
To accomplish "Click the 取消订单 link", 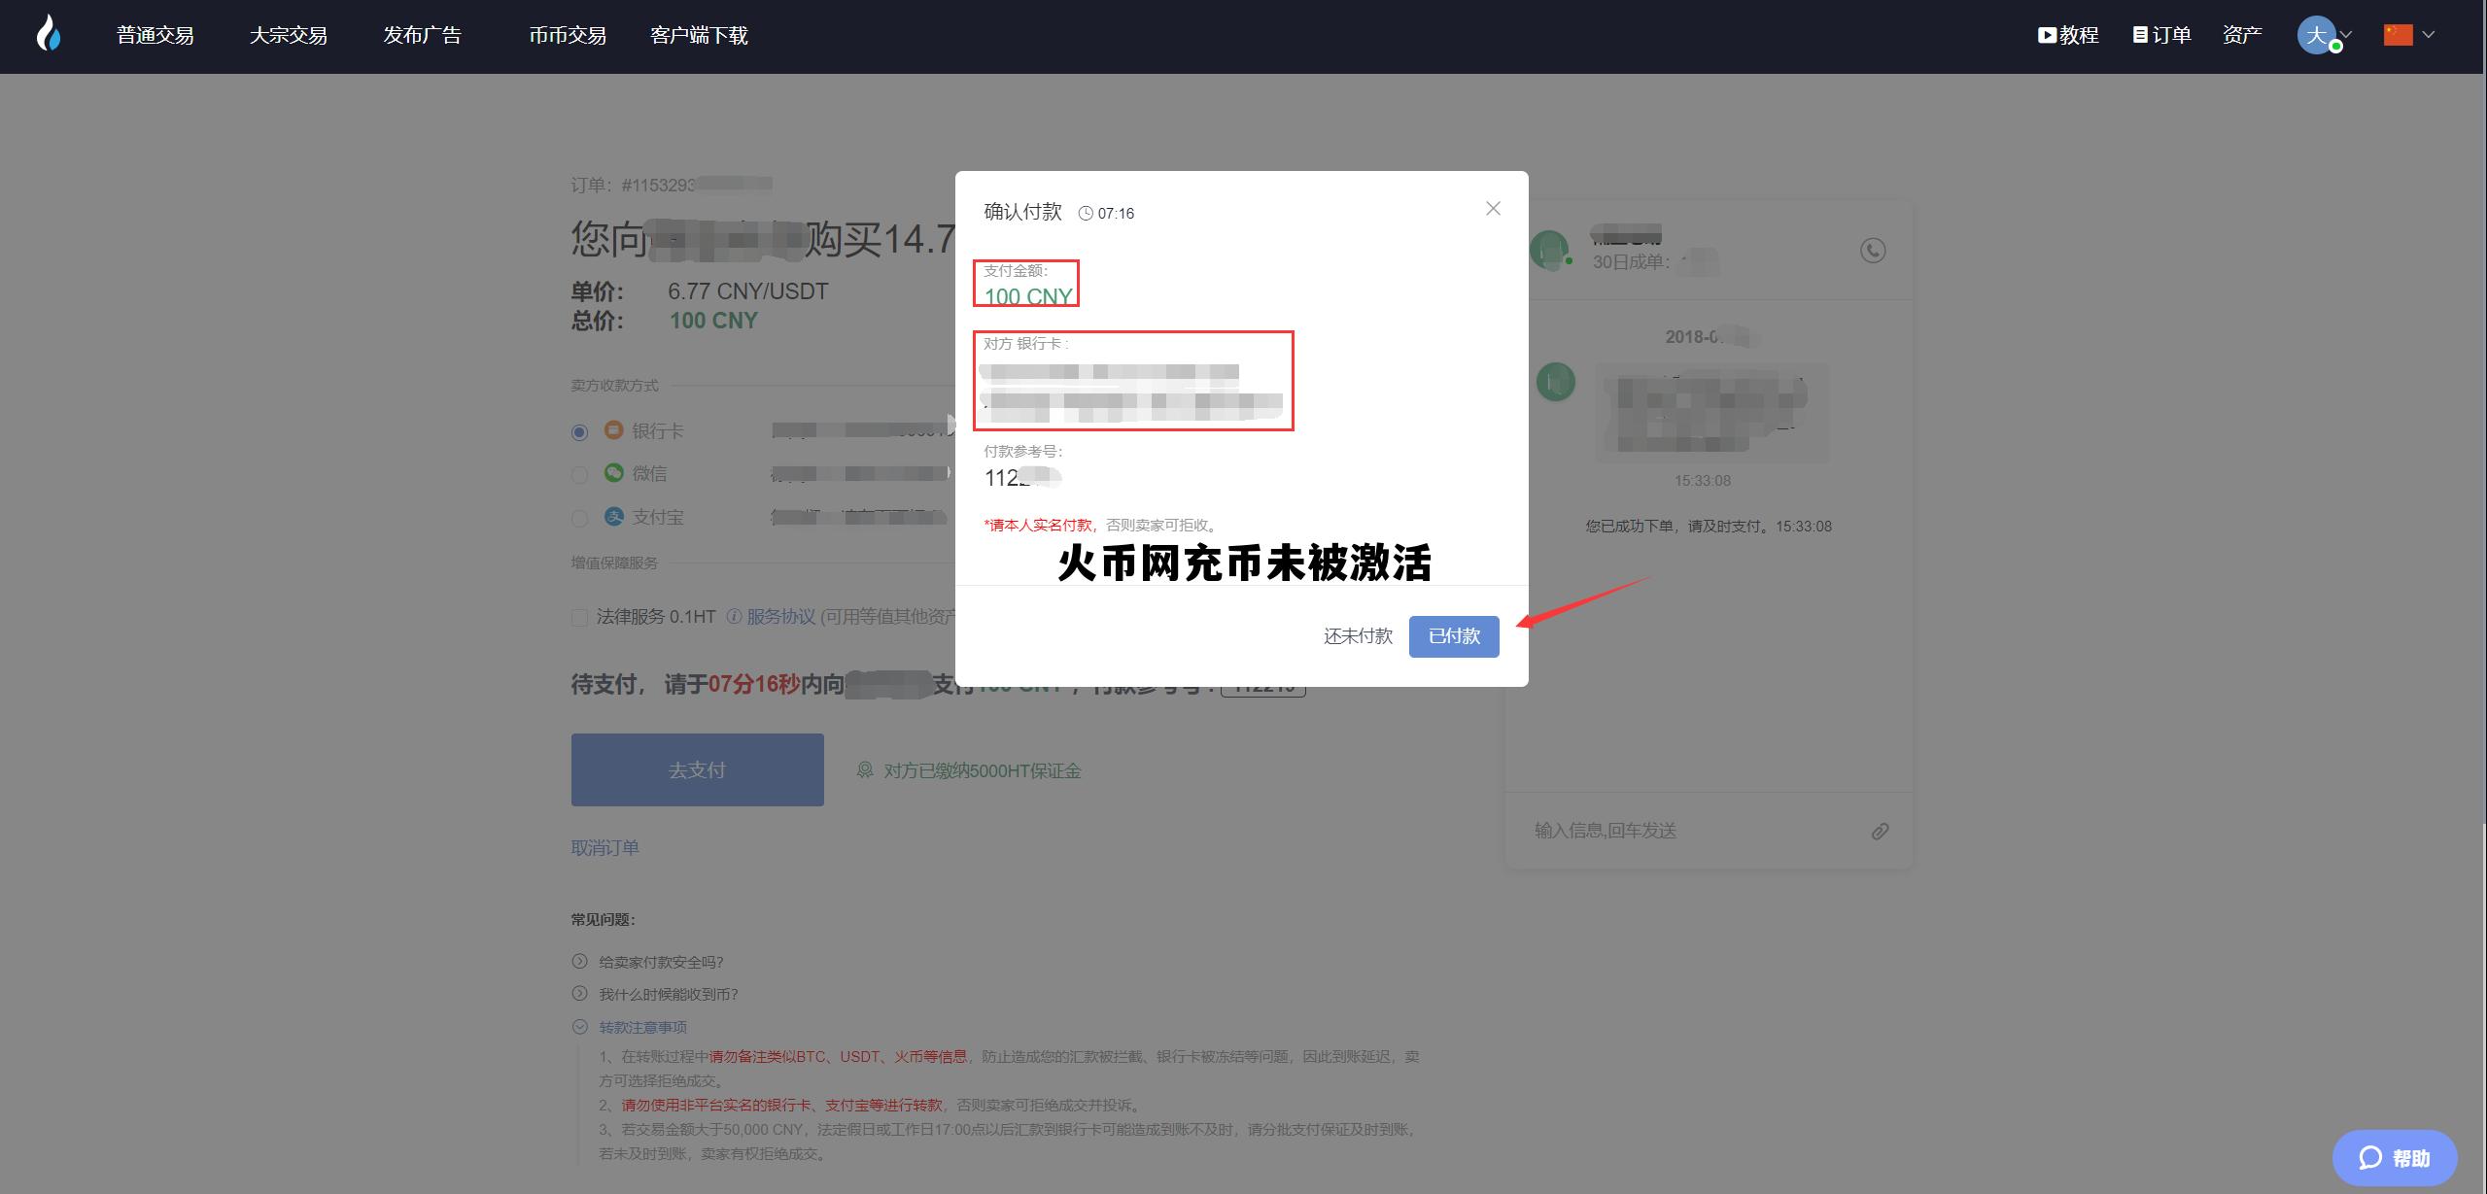I will click(x=605, y=847).
